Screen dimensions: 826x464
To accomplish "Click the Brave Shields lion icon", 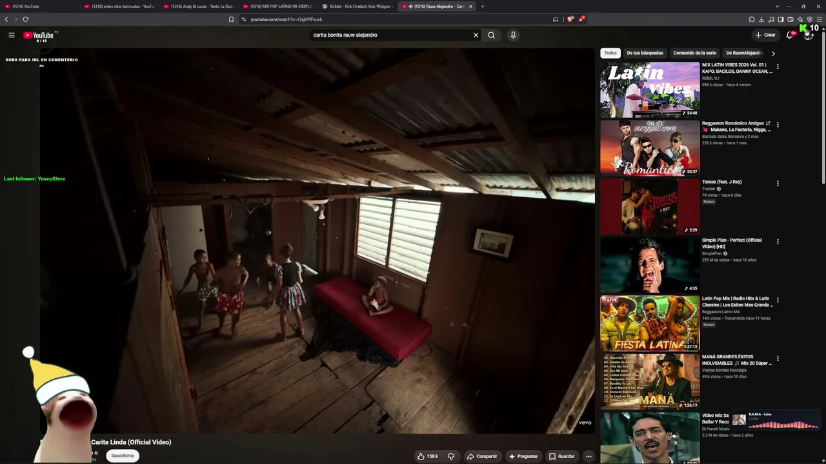I will click(x=570, y=19).
